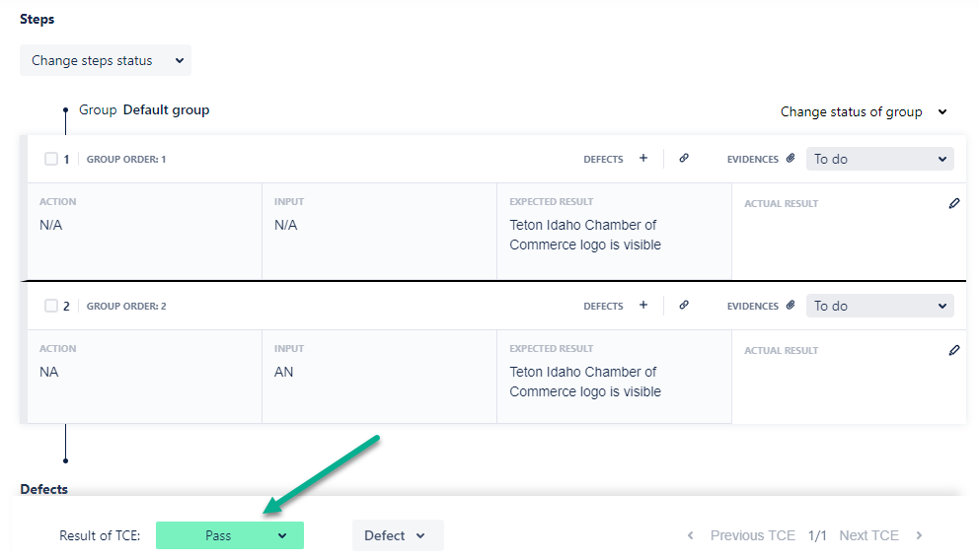
Task: Open Change steps status dropdown
Action: pos(106,60)
